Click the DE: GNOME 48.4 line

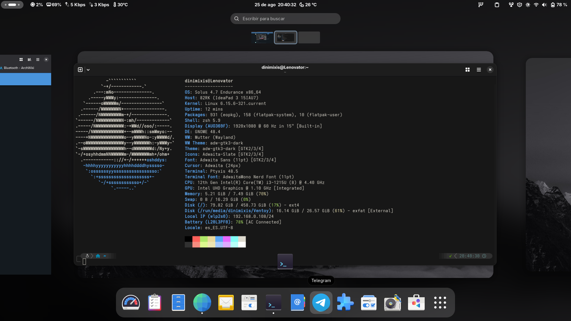click(x=203, y=132)
